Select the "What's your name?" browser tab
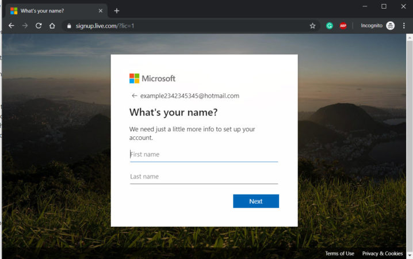413x259 pixels. [56, 11]
